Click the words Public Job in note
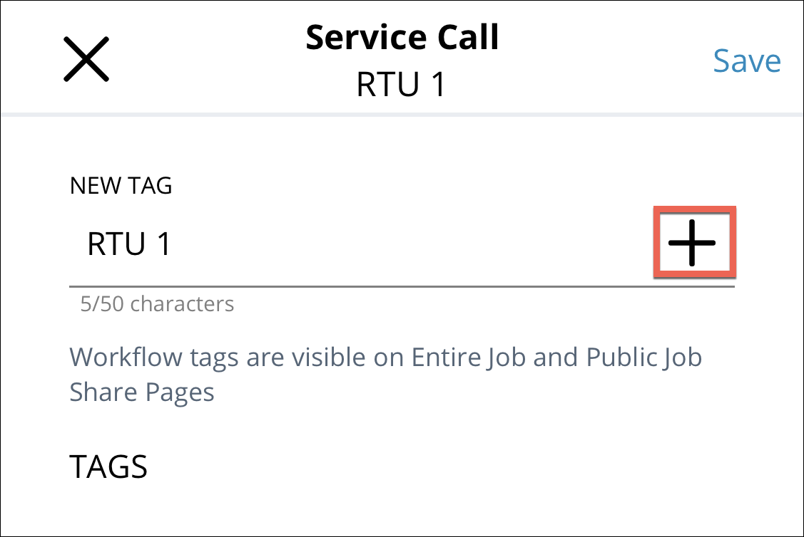Screen dimensions: 804x537 [x=643, y=356]
